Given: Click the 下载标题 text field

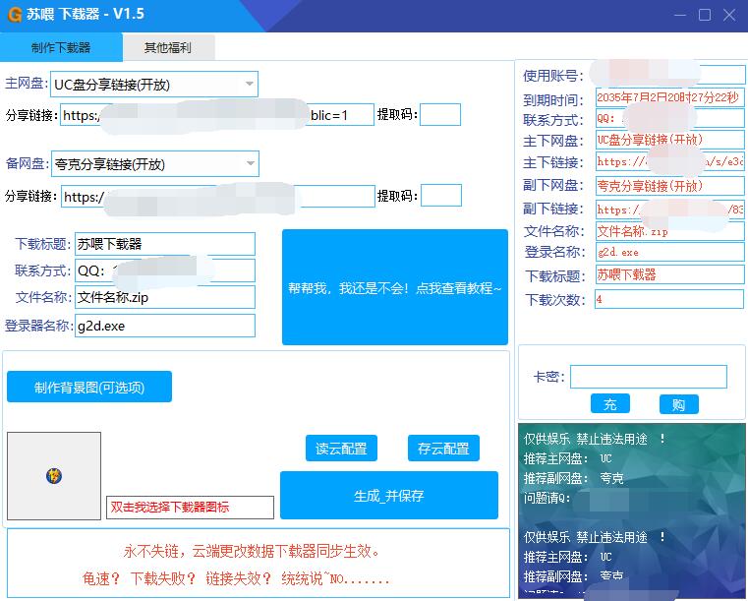Looking at the screenshot, I should coord(164,244).
